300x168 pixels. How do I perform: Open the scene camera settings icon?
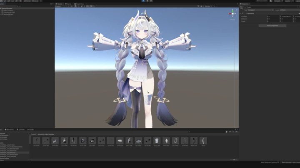[202, 6]
